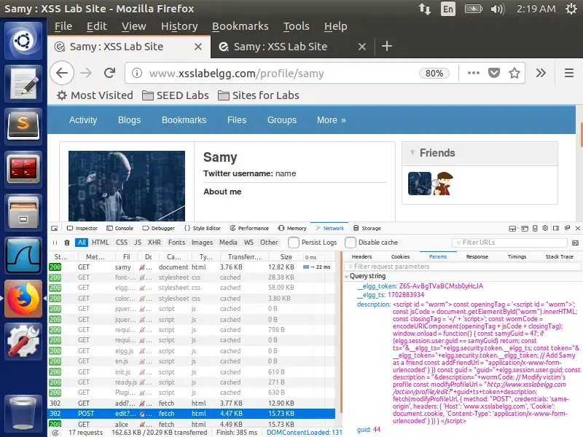
Task: Open the 80% zoom level indicator
Action: [x=434, y=74]
